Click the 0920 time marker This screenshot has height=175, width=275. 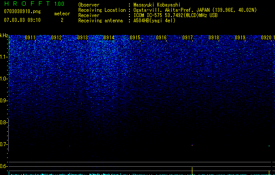coord(266,38)
